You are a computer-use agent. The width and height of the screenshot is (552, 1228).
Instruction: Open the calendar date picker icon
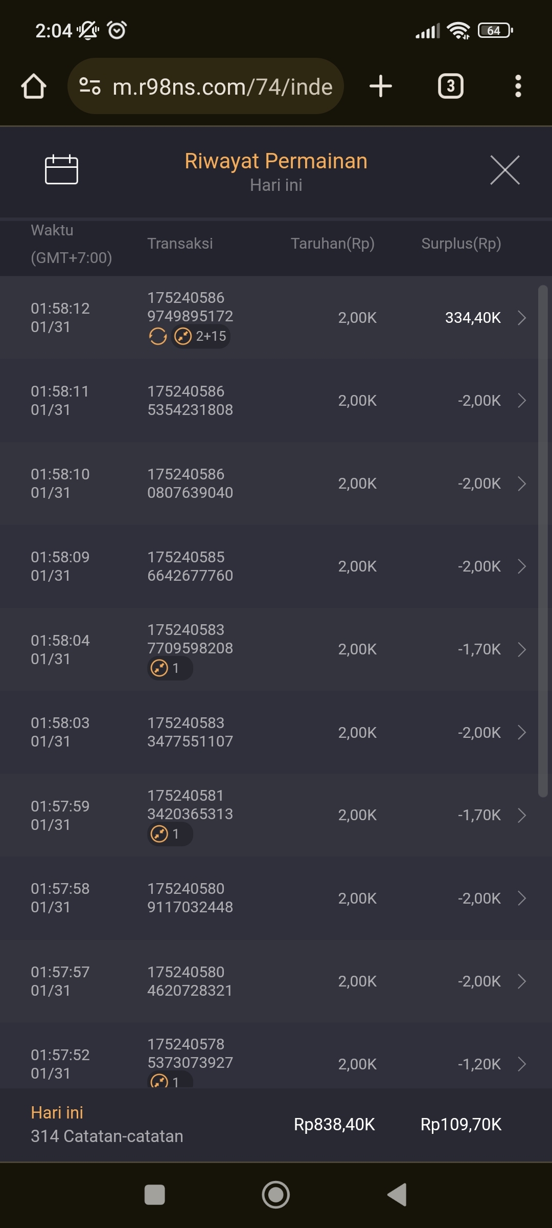pyautogui.click(x=61, y=169)
